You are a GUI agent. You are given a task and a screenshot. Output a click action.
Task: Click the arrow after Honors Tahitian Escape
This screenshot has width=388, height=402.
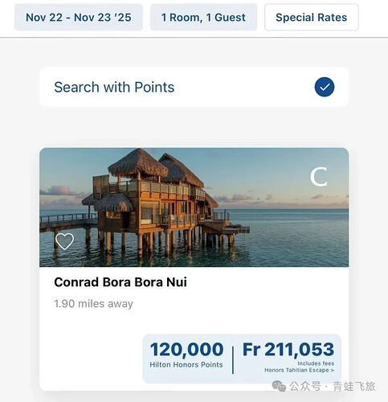pyautogui.click(x=333, y=371)
